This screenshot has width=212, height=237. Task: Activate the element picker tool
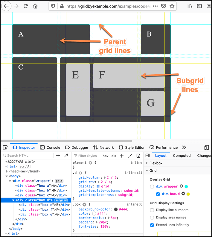(x=5, y=147)
